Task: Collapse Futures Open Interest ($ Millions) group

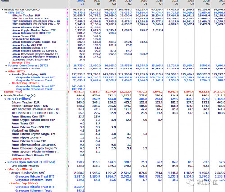Action: [5, 162]
